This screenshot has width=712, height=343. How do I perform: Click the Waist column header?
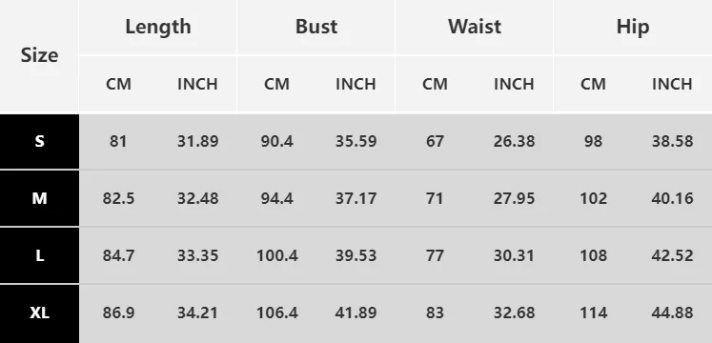tap(475, 27)
